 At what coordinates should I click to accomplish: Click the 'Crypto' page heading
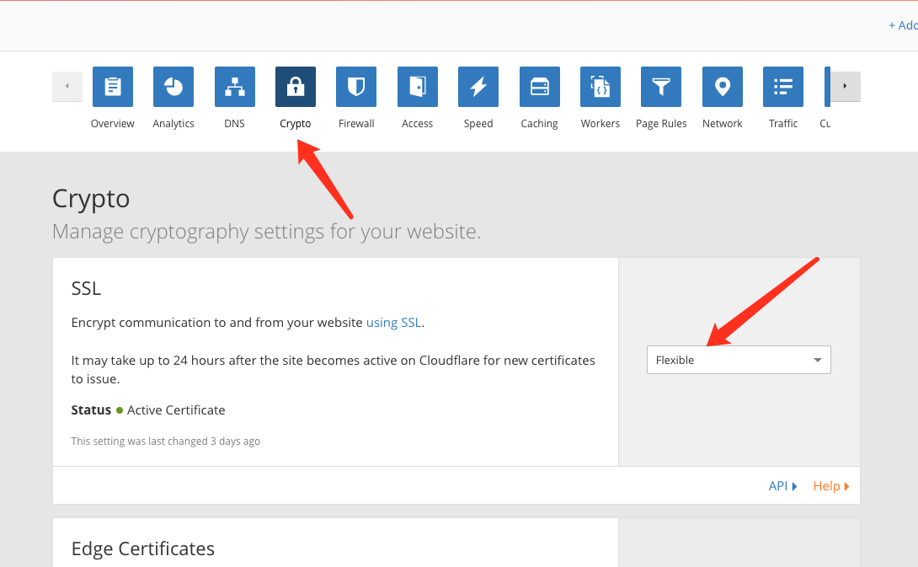(91, 199)
